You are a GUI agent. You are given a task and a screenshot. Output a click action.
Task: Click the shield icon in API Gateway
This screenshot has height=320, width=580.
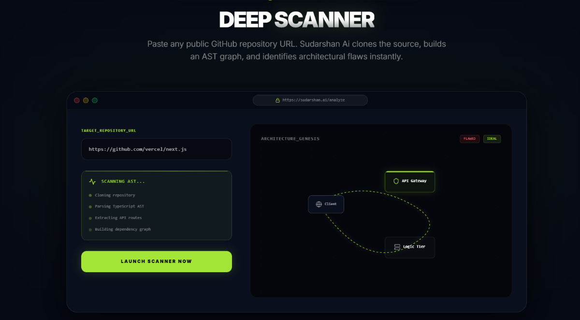[396, 181]
